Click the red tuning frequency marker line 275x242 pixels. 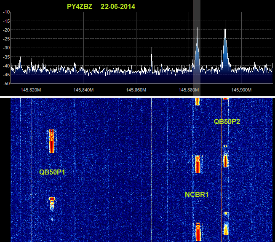click(193, 48)
